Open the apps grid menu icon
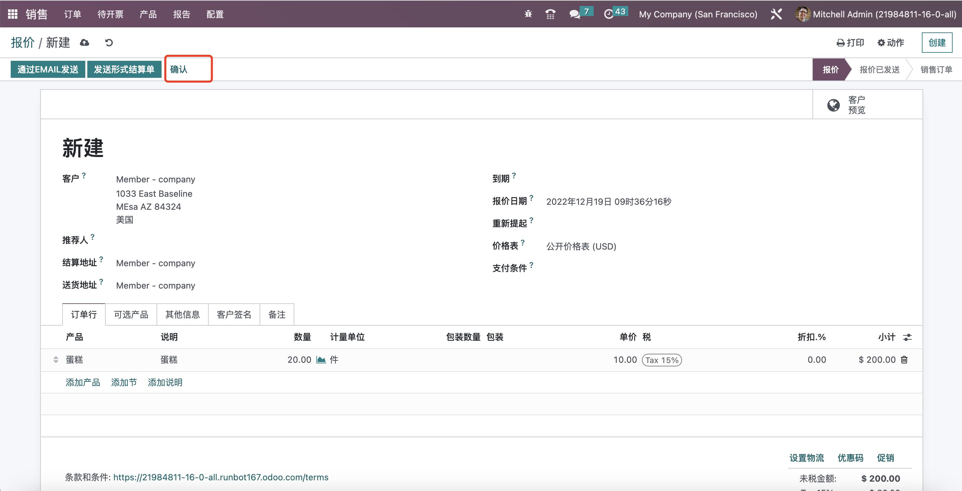Screen dimensions: 962x491 coord(13,14)
